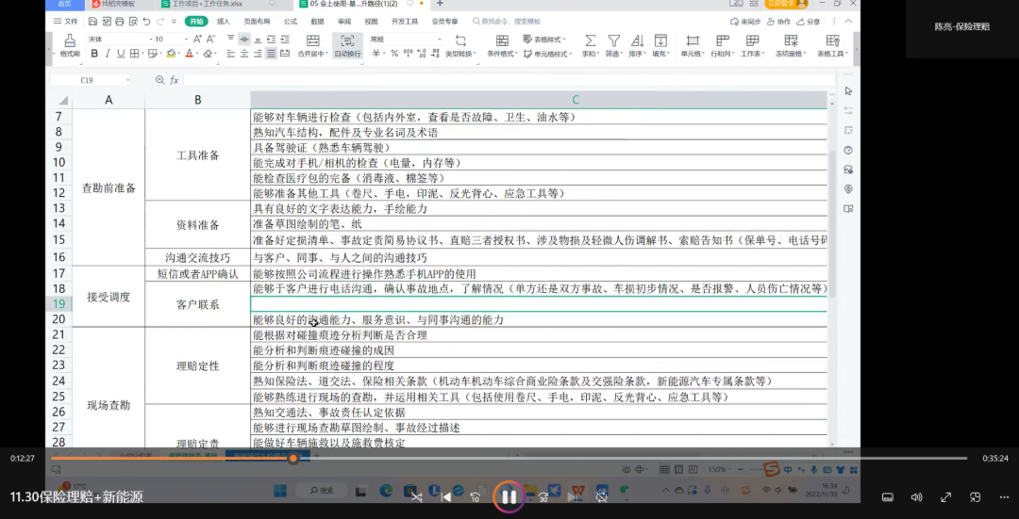1019x519 pixels.
Task: Toggle the auto wrap text button
Action: [347, 45]
